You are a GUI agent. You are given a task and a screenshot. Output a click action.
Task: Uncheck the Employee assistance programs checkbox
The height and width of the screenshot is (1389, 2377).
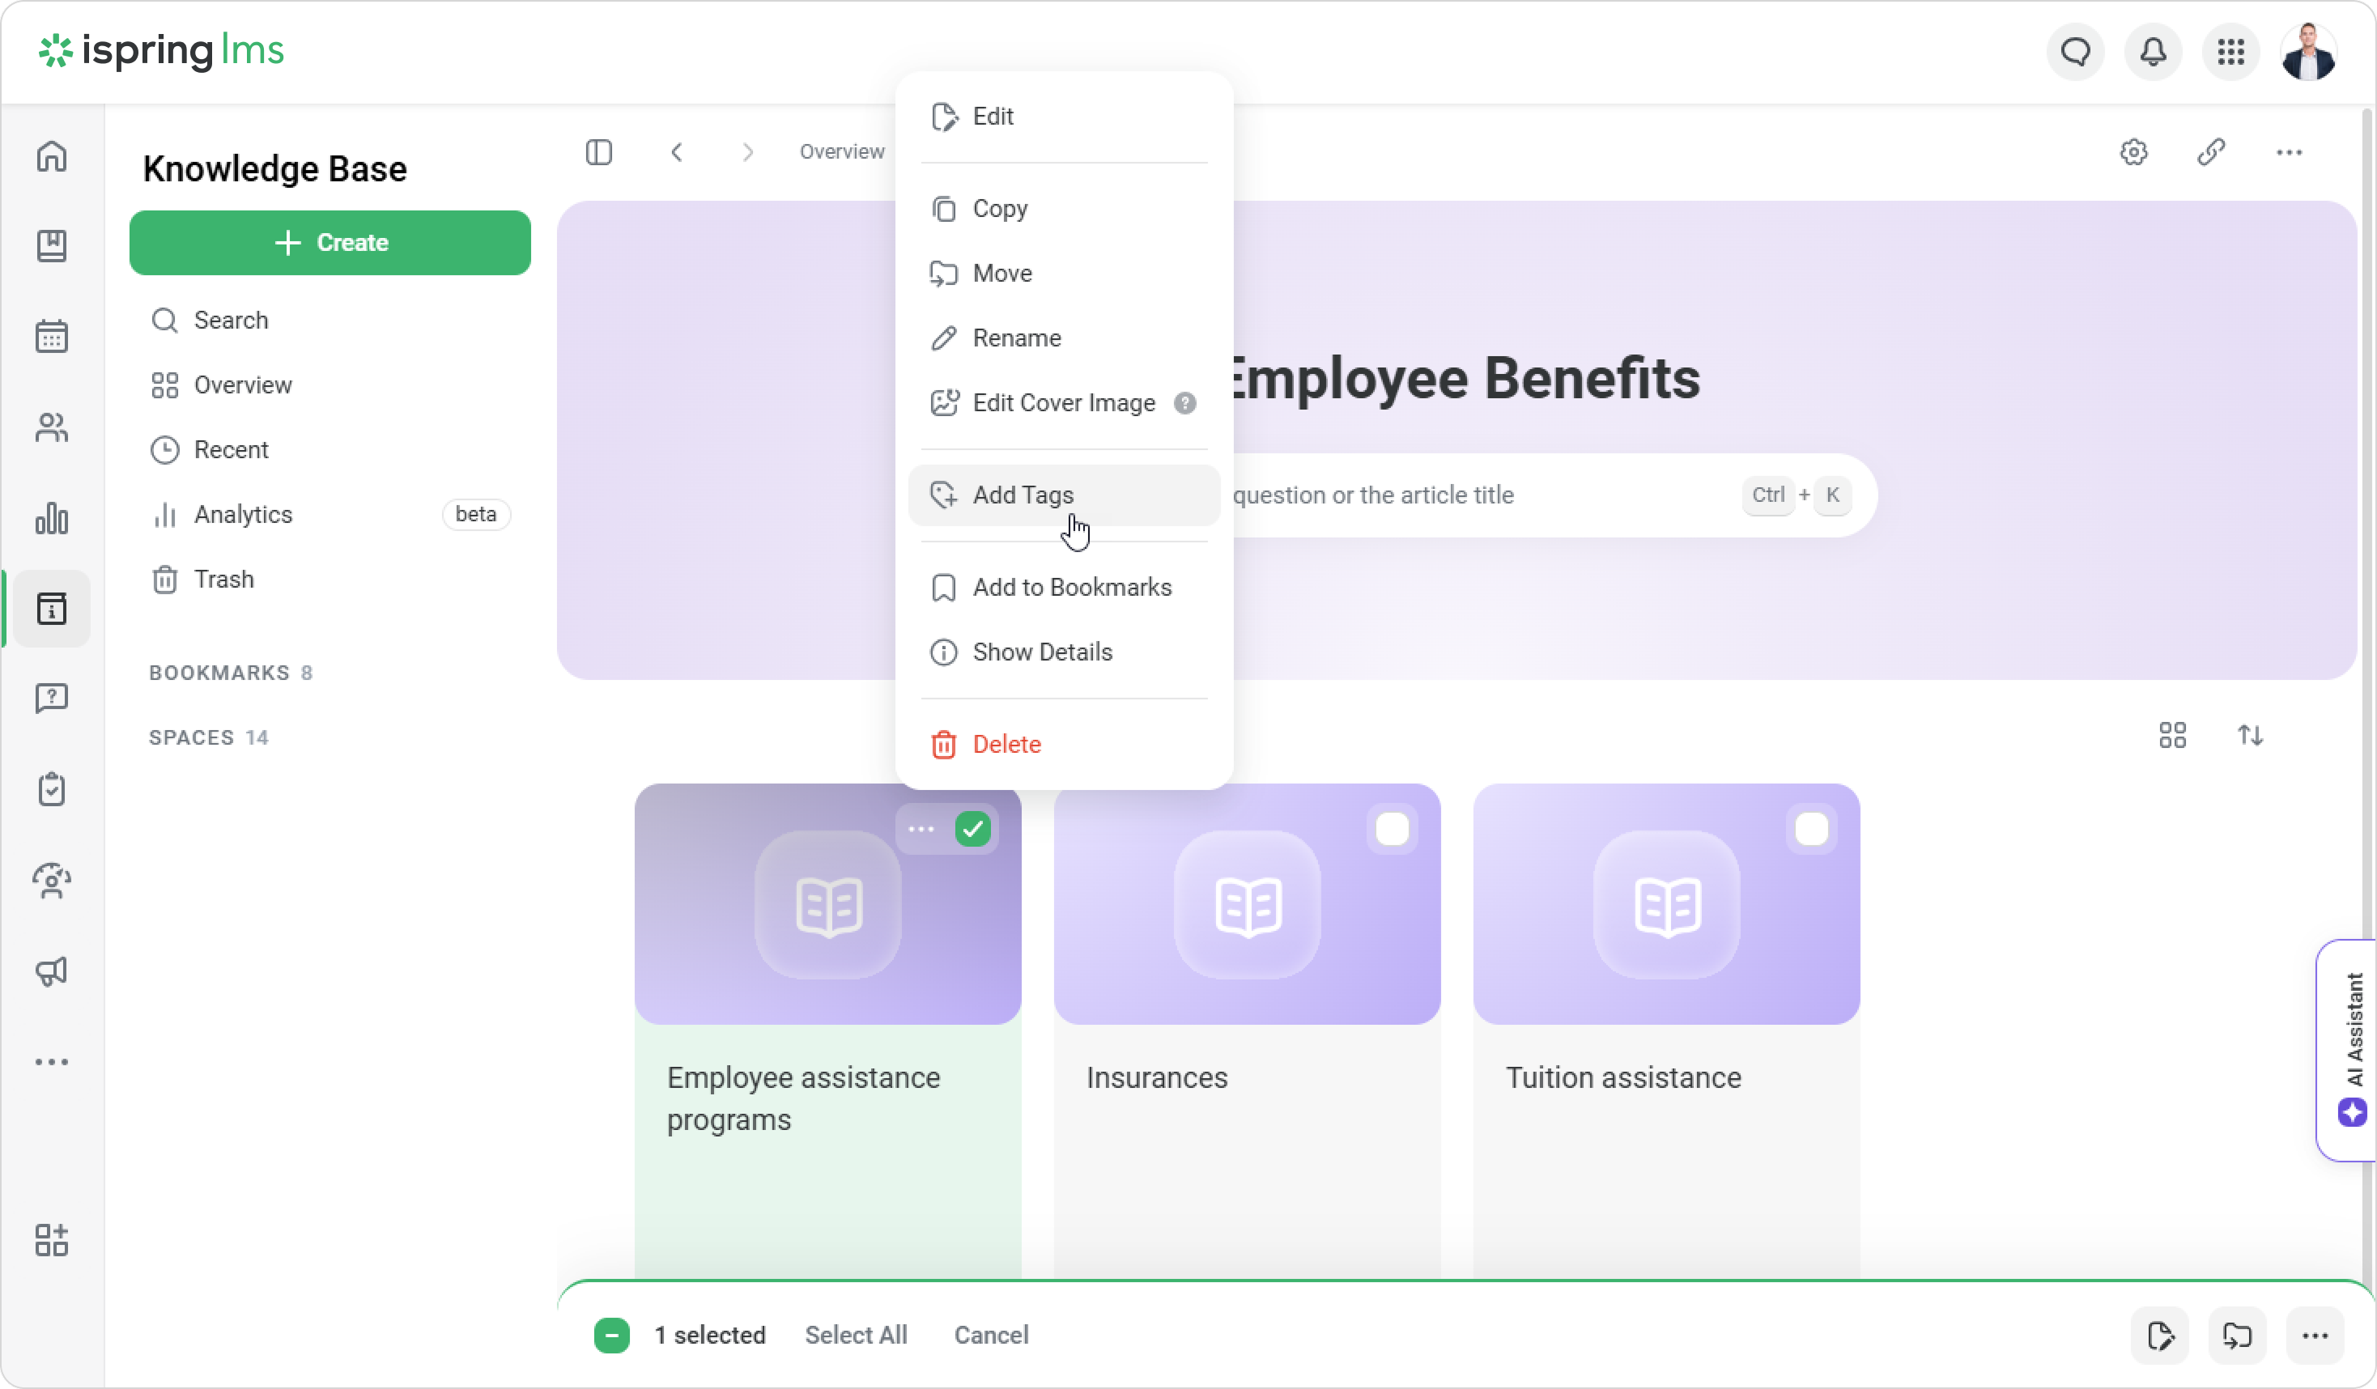point(972,830)
